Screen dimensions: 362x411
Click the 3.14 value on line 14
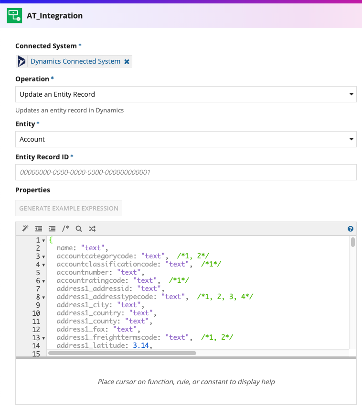(x=141, y=345)
